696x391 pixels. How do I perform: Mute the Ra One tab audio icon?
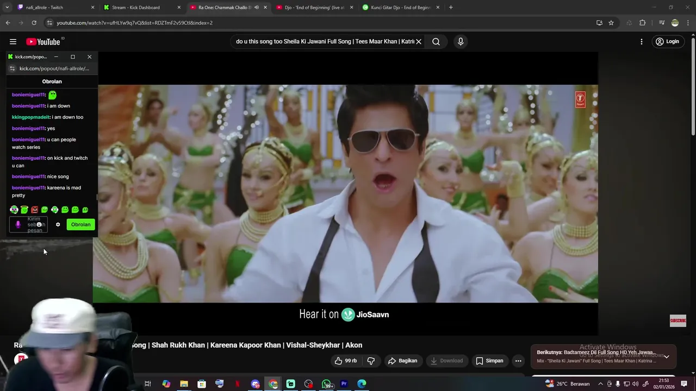(257, 8)
